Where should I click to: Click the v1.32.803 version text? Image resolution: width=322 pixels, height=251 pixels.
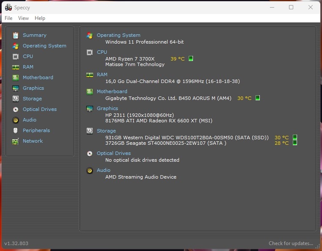click(x=16, y=243)
